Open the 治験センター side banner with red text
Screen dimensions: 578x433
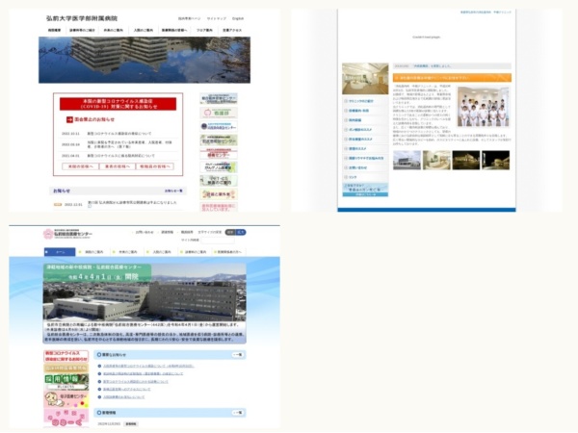(x=219, y=154)
